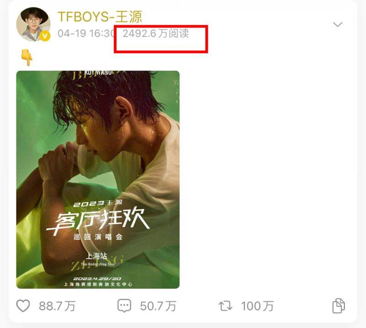The height and width of the screenshot is (328, 366).
Task: Click the 88.7万 like count
Action: (x=57, y=306)
